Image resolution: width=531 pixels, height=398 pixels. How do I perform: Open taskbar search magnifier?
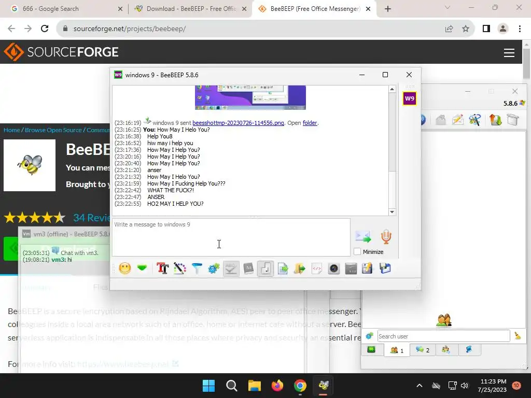232,386
